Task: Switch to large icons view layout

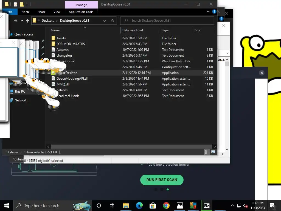Action: coord(213,152)
